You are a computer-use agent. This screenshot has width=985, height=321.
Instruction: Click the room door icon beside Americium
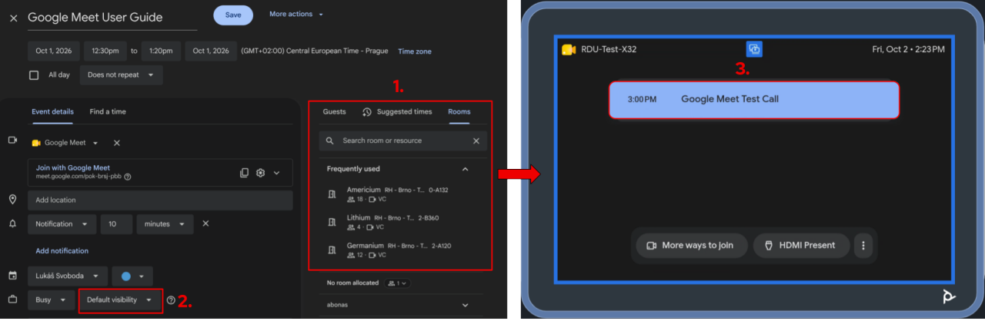(x=332, y=194)
